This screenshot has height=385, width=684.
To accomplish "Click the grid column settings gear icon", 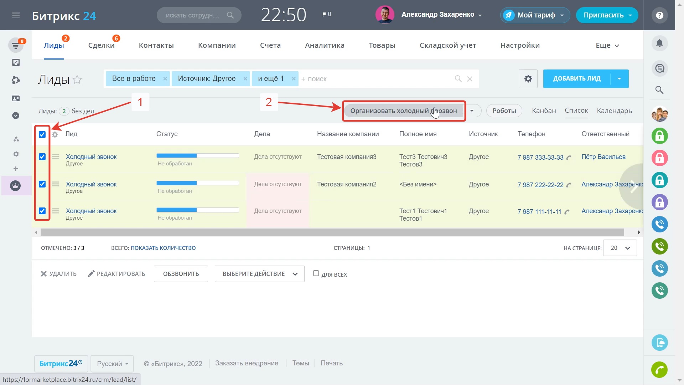I will [x=55, y=134].
